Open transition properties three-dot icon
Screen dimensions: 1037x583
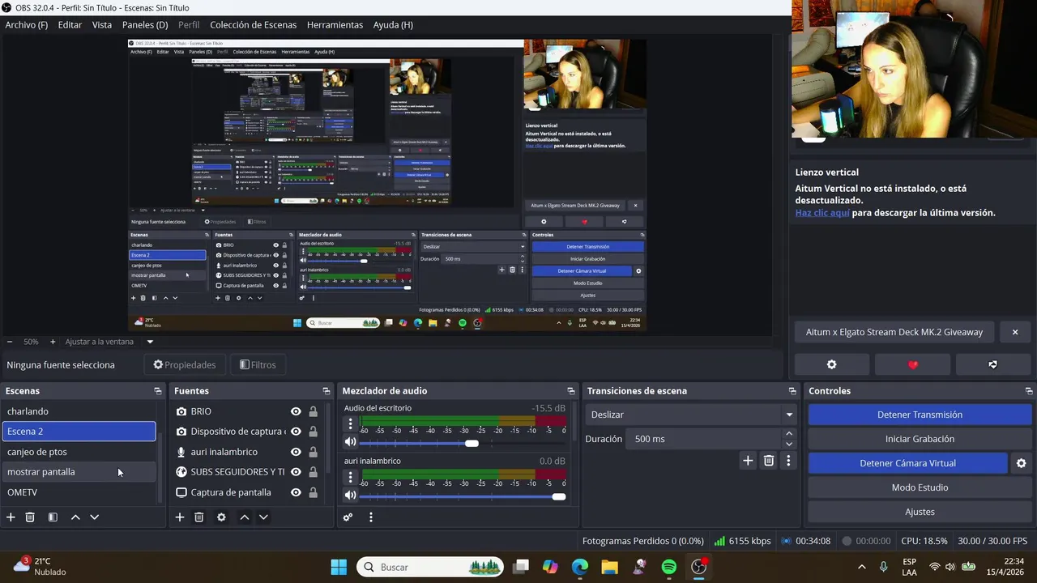point(788,461)
